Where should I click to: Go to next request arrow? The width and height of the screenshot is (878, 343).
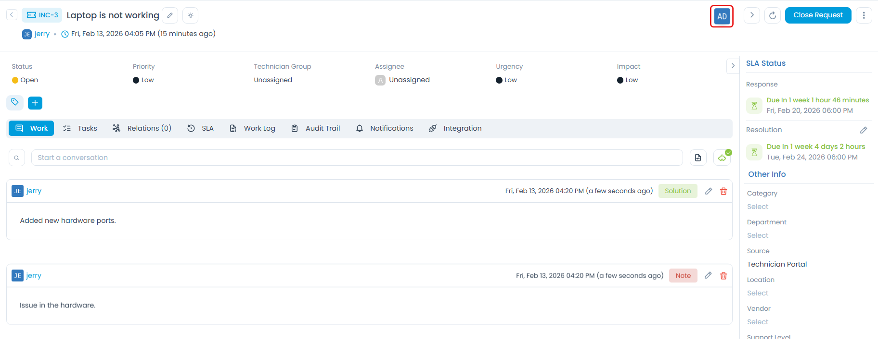[752, 15]
